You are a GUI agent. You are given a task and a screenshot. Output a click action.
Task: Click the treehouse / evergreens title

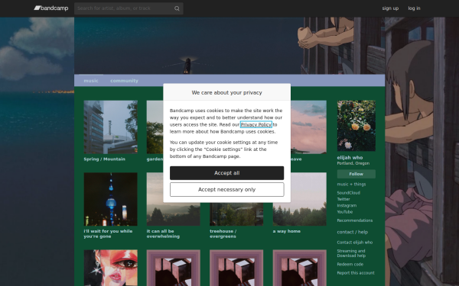[223, 234]
